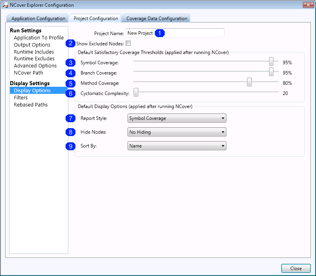Expand the Hide Nodes dropdown
Image resolution: width=316 pixels, height=276 pixels.
point(177,132)
